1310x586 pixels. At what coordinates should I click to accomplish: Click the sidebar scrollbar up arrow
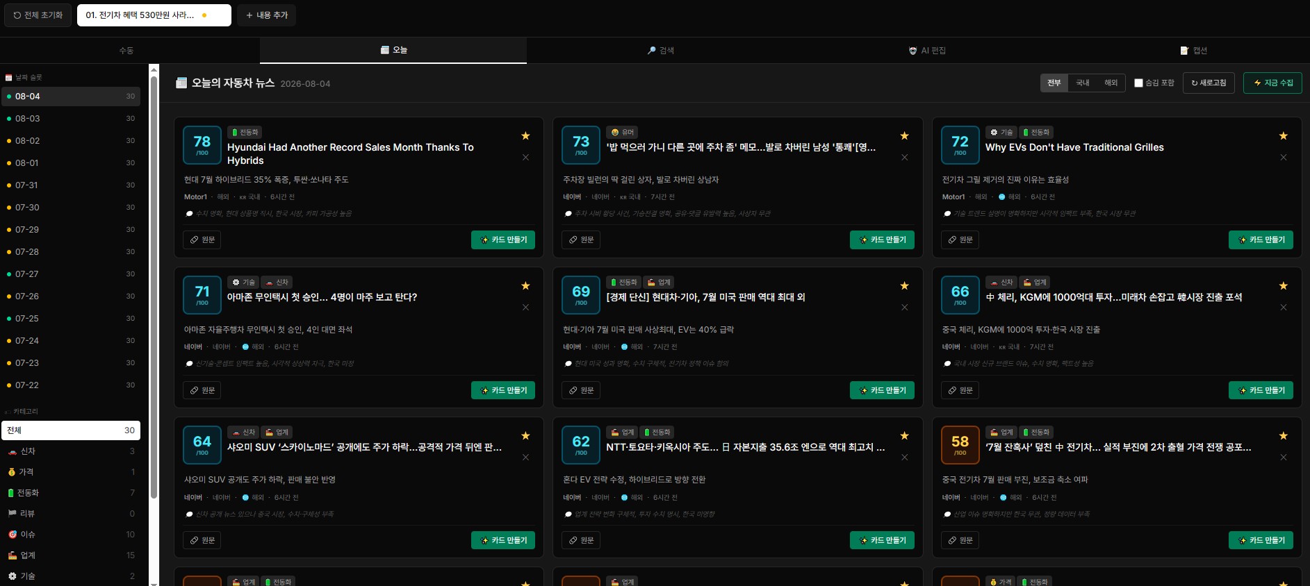click(x=154, y=69)
